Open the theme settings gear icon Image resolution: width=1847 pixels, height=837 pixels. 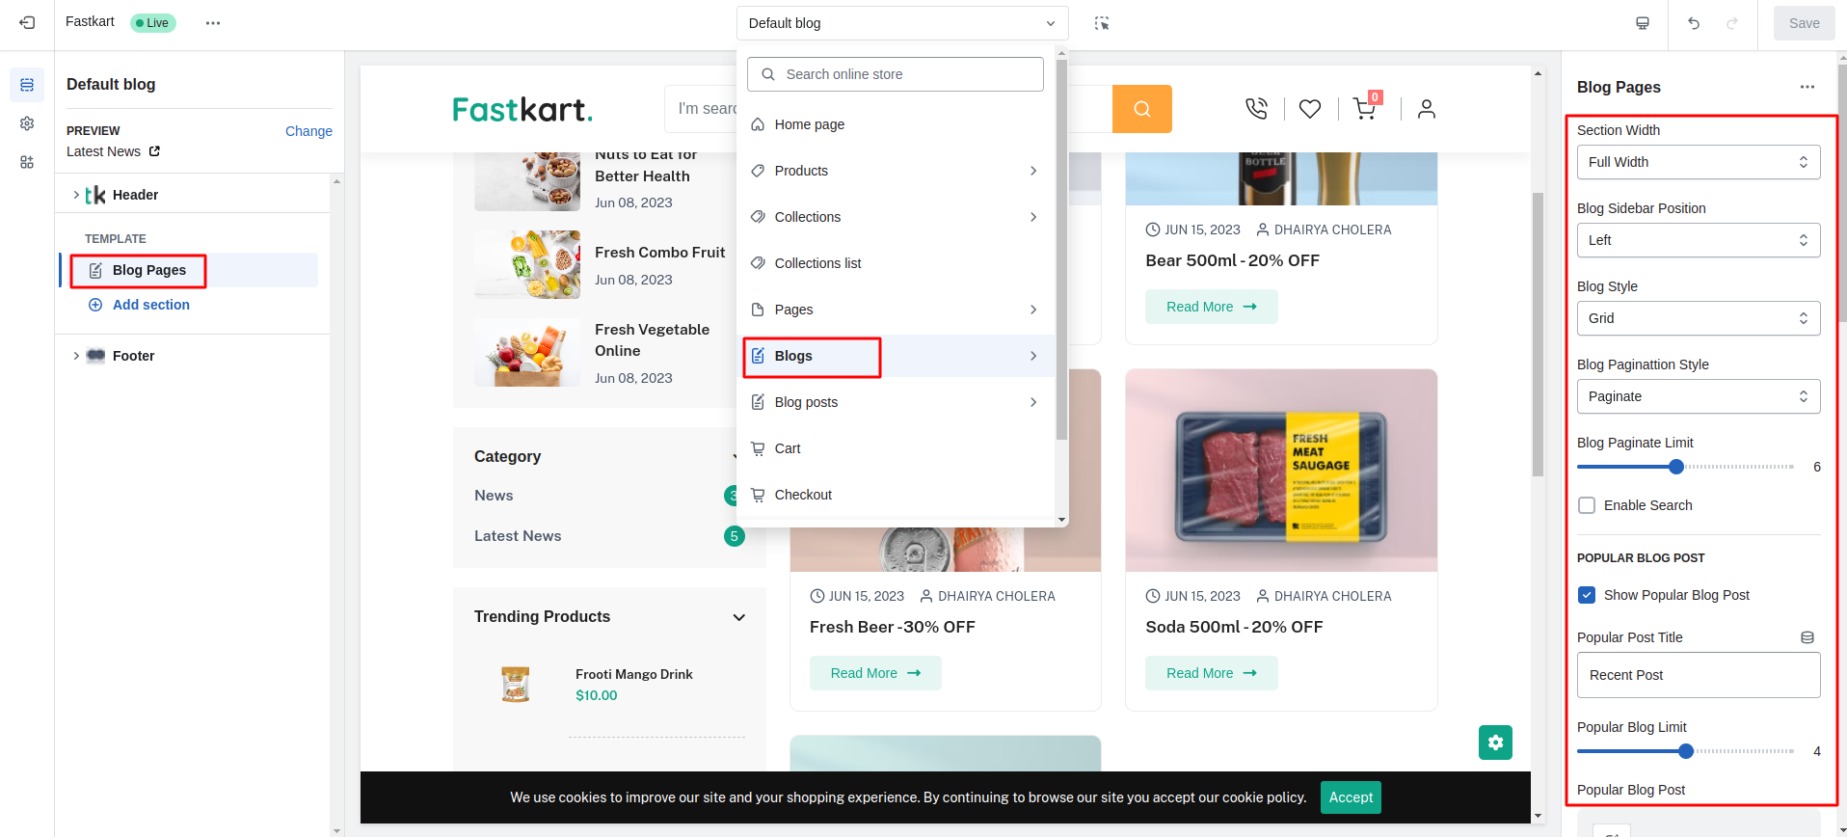point(27,123)
